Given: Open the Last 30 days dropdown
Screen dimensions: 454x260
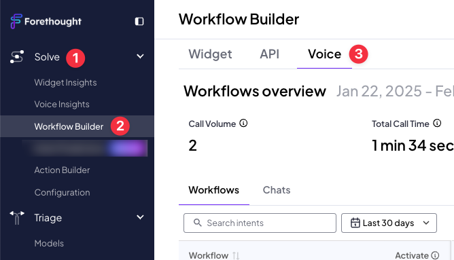Looking at the screenshot, I should tap(389, 223).
